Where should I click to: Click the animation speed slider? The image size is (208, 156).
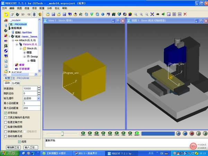pyautogui.click(x=62, y=133)
